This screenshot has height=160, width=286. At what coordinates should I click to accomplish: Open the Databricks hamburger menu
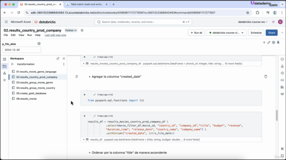coord(6,22)
